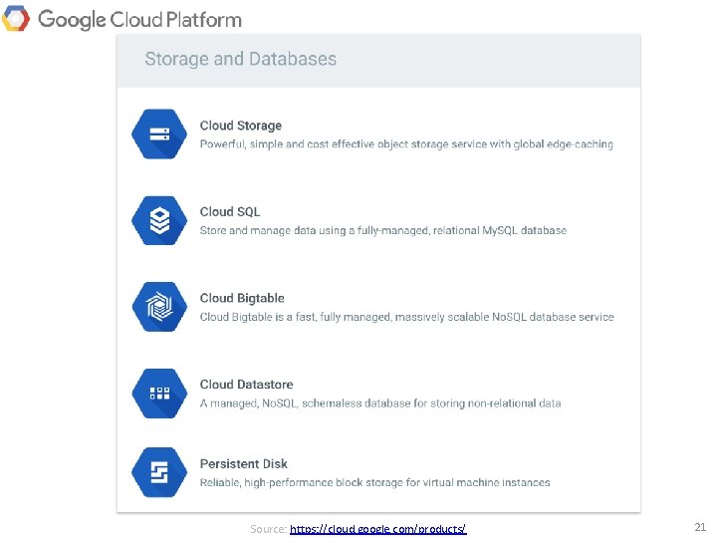Open the Cloud SQL heading

click(x=230, y=212)
